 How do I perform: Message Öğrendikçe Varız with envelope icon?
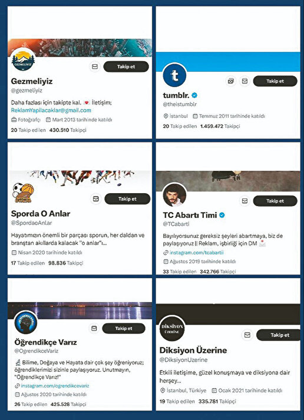pyautogui.click(x=94, y=328)
